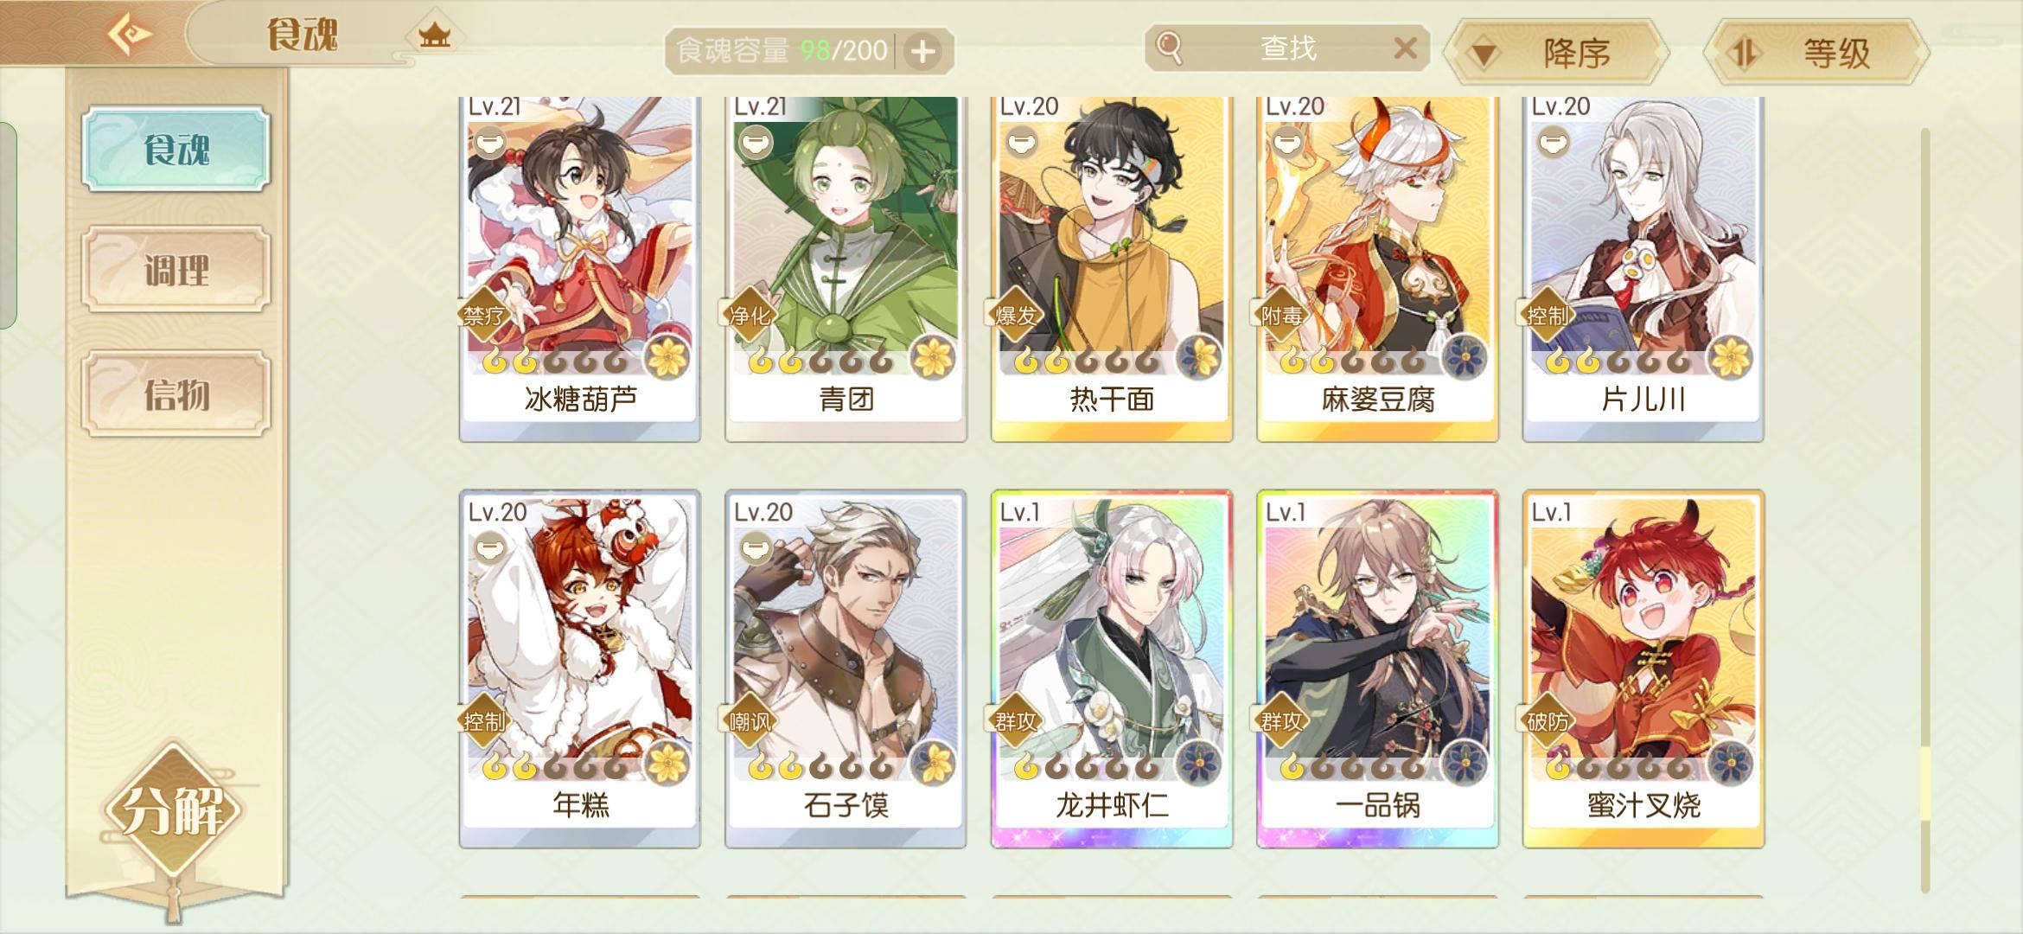The width and height of the screenshot is (2023, 934).
Task: Tap the 破防 tag on 蜜汁叉烧
Action: tap(1548, 721)
